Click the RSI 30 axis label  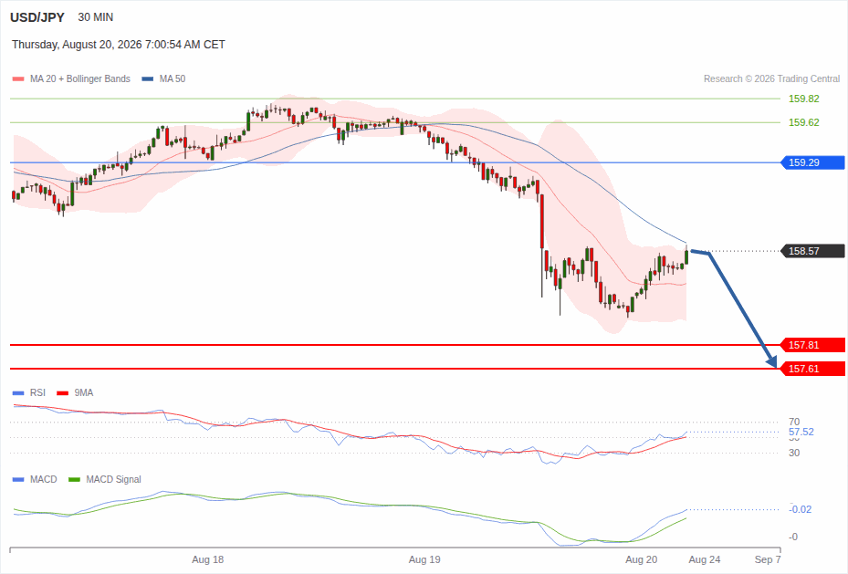point(794,453)
